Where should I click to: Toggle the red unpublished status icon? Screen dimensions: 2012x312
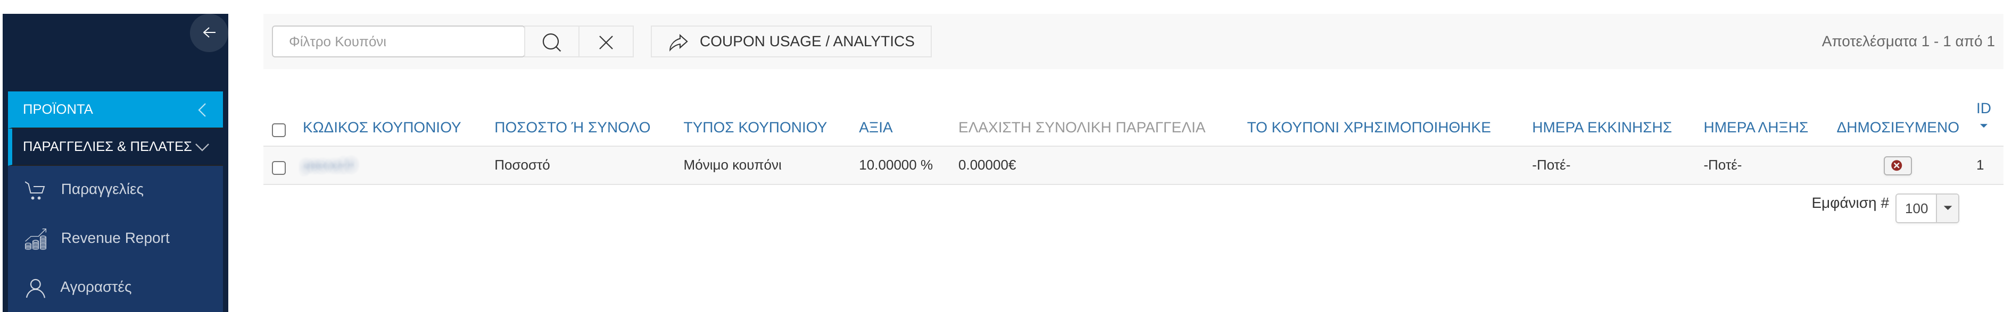(x=1897, y=165)
